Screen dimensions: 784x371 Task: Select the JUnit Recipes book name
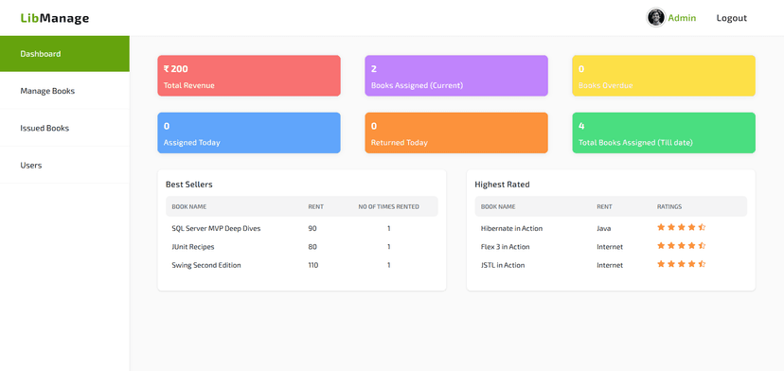pyautogui.click(x=193, y=247)
